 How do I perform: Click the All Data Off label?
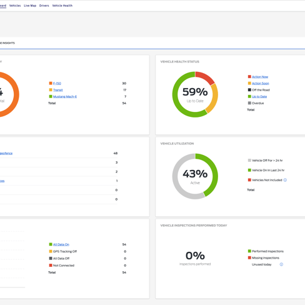click(x=61, y=258)
